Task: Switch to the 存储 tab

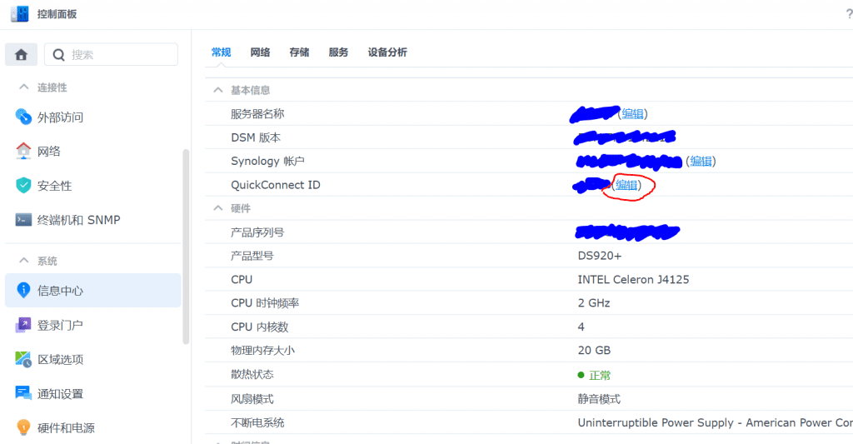Action: pyautogui.click(x=299, y=52)
